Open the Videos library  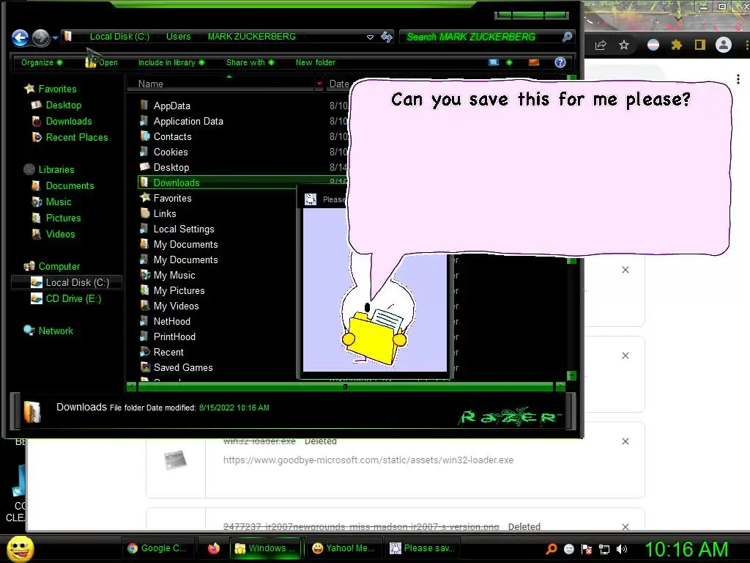point(60,234)
